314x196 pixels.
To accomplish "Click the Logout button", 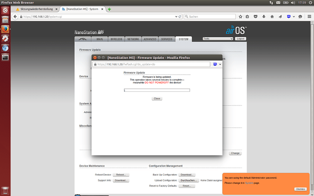I will coord(240,39).
